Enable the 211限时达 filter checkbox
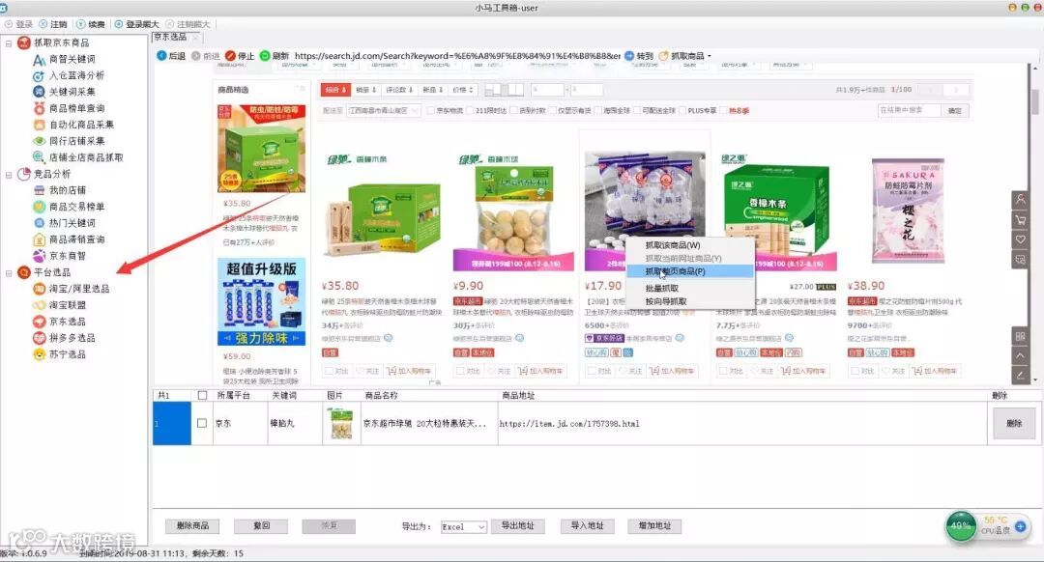The image size is (1044, 562). tap(471, 110)
